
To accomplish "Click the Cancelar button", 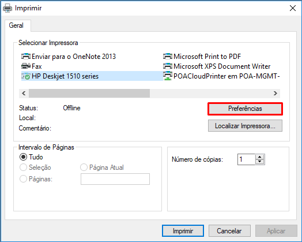I will pyautogui.click(x=229, y=231).
